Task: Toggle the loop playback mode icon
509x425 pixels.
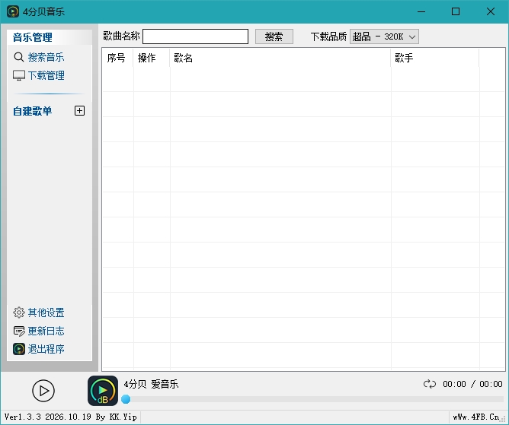Action: (430, 384)
